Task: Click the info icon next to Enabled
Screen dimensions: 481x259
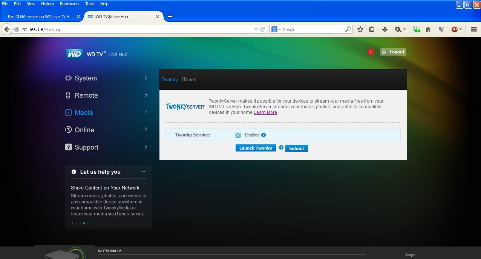Action: pyautogui.click(x=263, y=135)
